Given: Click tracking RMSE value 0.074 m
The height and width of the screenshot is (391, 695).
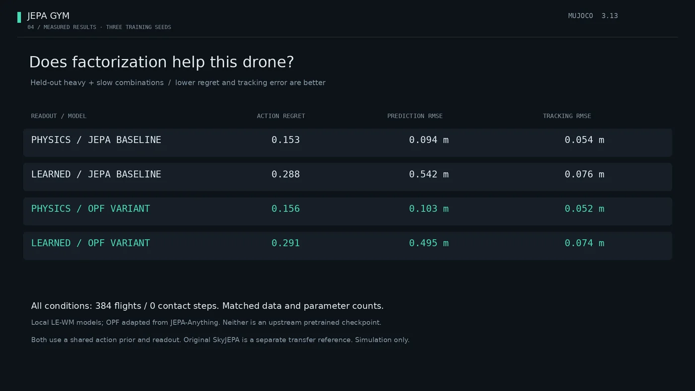Looking at the screenshot, I should 584,243.
